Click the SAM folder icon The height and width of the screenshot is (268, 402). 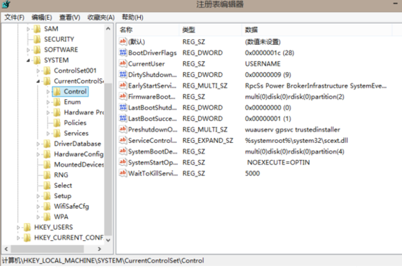pyautogui.click(x=37, y=29)
